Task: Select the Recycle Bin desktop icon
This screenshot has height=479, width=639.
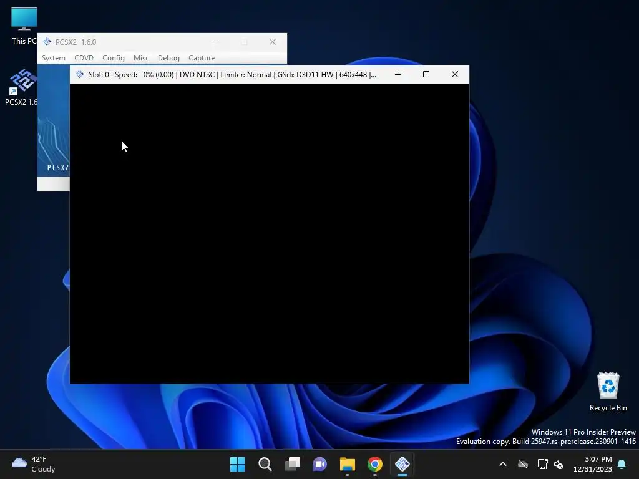Action: pyautogui.click(x=608, y=392)
